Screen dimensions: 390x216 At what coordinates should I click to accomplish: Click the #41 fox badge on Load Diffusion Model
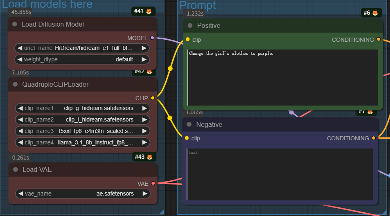143,11
